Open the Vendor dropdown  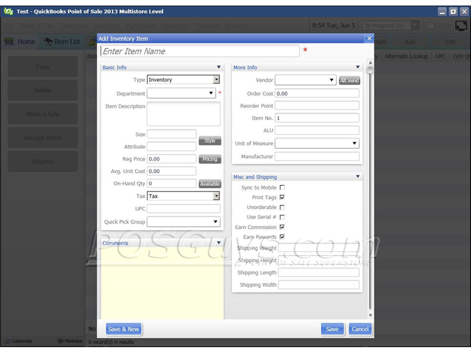click(x=331, y=80)
